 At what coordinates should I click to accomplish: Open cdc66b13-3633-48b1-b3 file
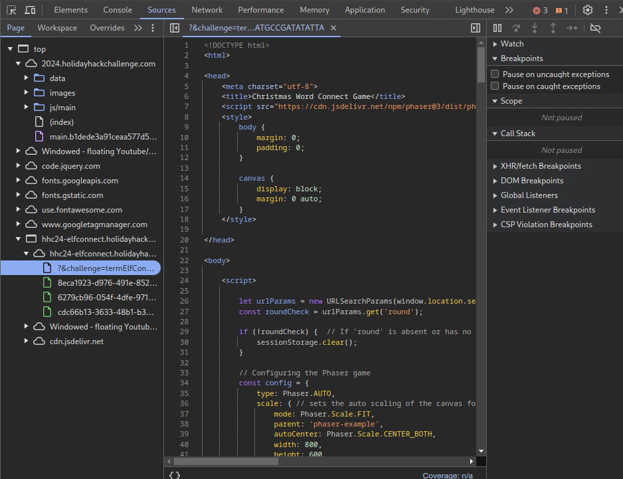106,312
